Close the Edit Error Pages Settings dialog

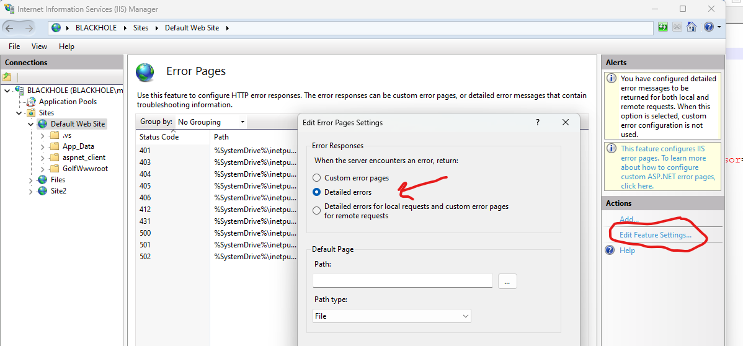[565, 122]
